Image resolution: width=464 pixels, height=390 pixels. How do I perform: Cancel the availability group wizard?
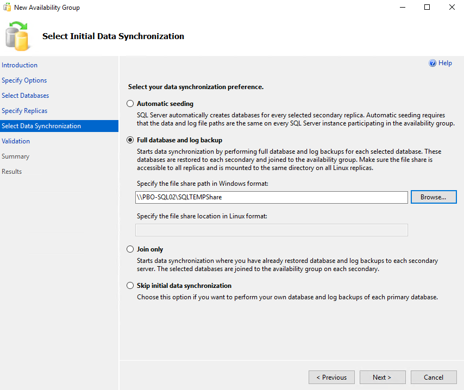(x=433, y=377)
